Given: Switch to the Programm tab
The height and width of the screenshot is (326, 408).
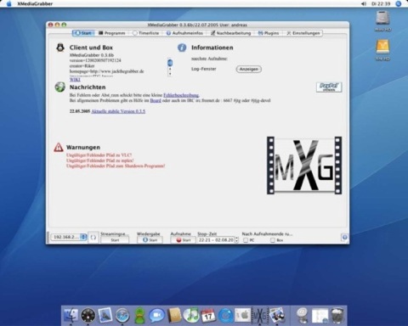Looking at the screenshot, I should [x=112, y=33].
